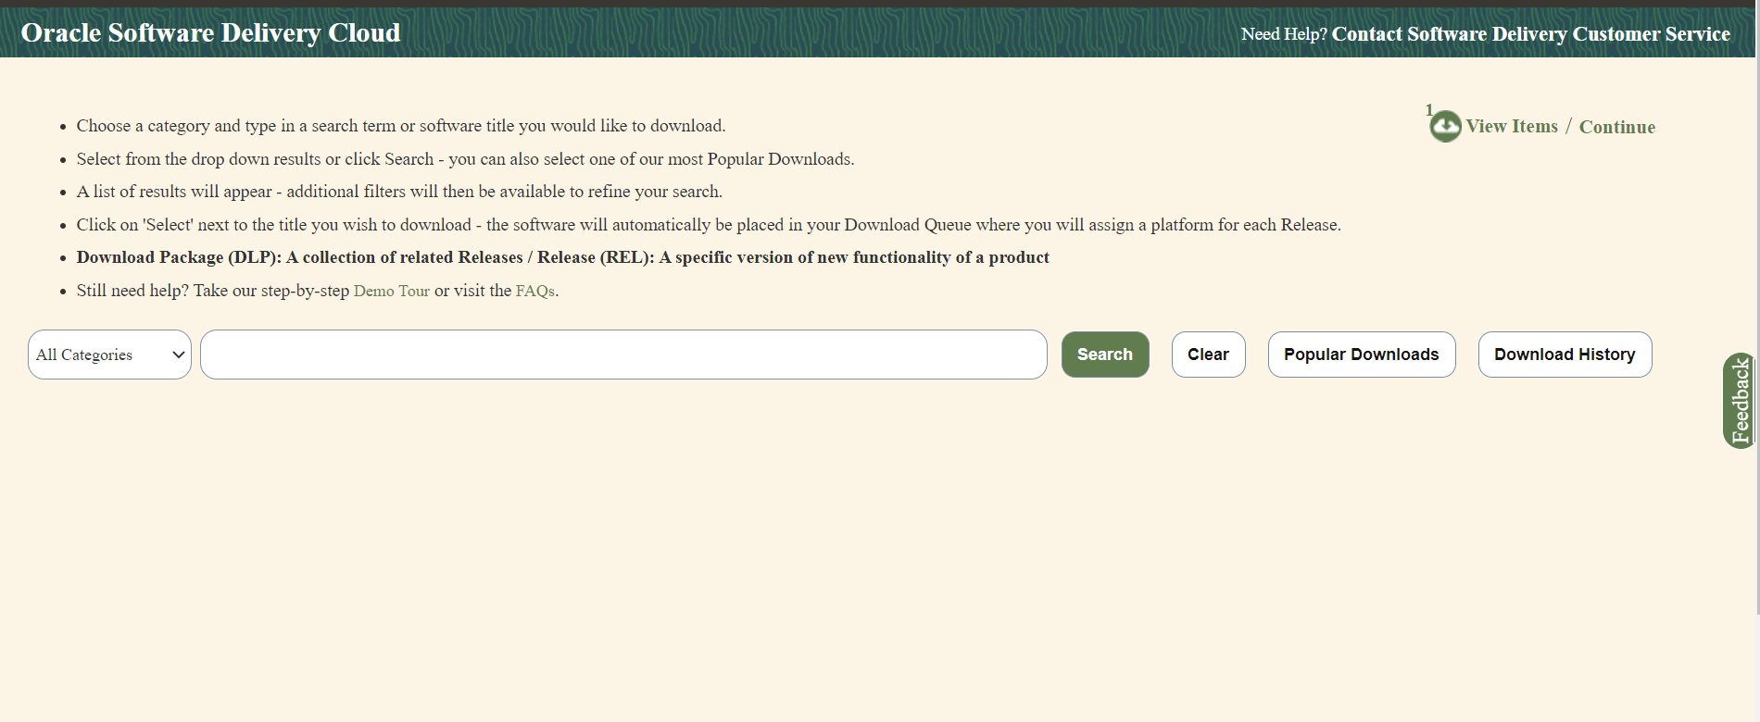Image resolution: width=1760 pixels, height=722 pixels.
Task: Click the line starting "Click on 'Select' next to"
Action: point(709,225)
